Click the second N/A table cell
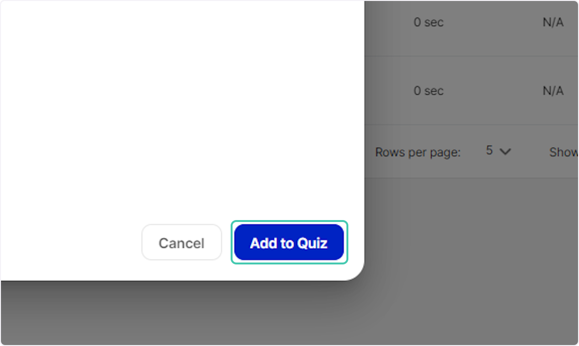Viewport: 579px width, 346px height. [x=552, y=91]
